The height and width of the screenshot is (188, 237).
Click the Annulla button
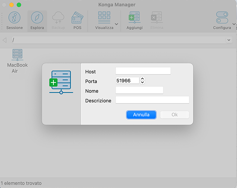coord(141,115)
